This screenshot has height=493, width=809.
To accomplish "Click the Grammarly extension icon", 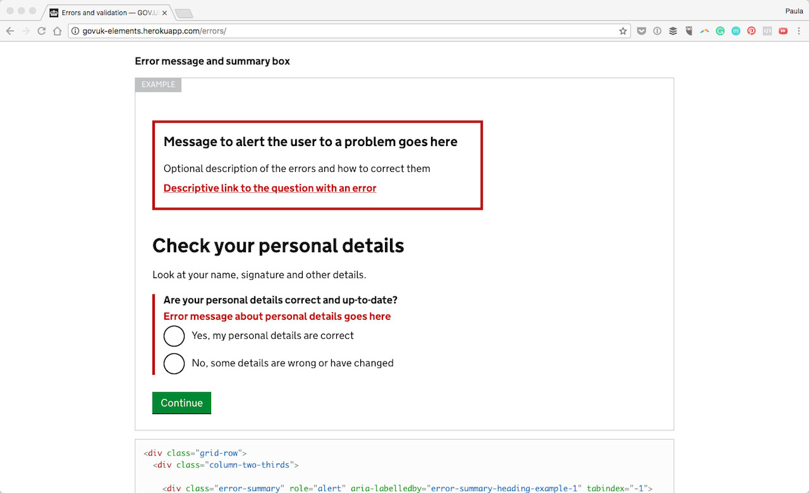I will point(720,31).
